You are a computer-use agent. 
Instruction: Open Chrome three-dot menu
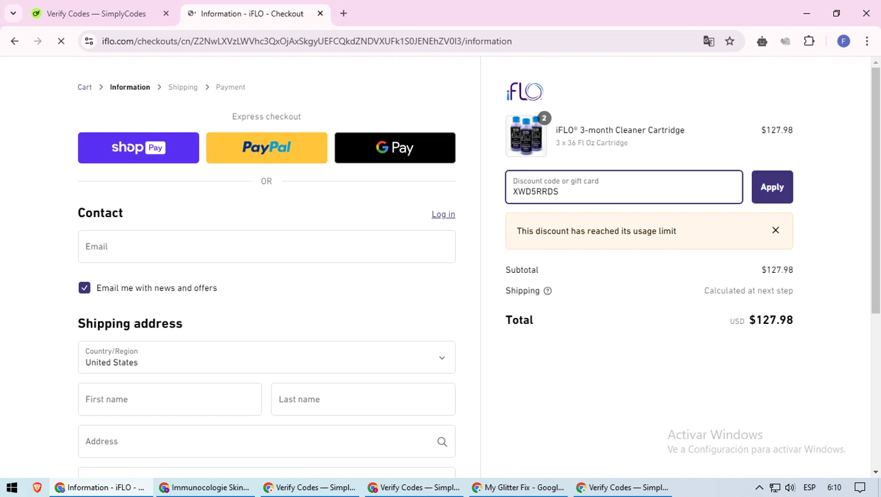click(x=867, y=41)
